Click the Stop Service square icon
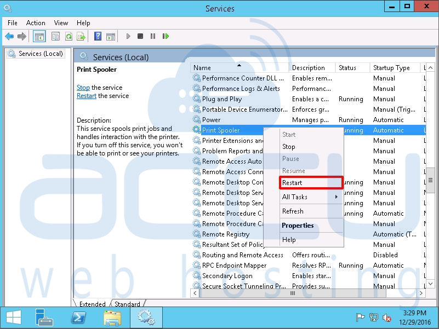The height and width of the screenshot is (329, 439). pyautogui.click(x=140, y=36)
